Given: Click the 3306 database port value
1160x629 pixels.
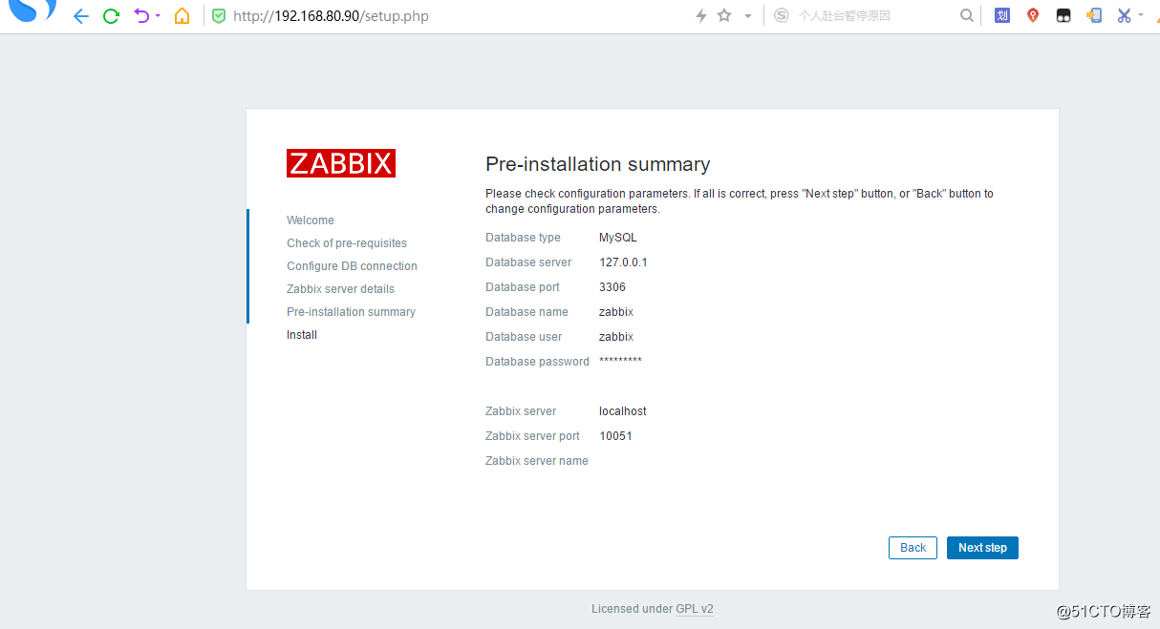Looking at the screenshot, I should tap(612, 287).
